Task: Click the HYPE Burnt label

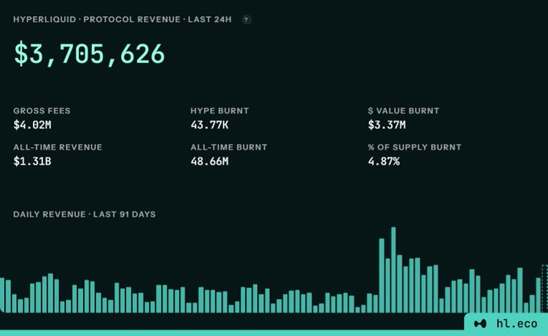Action: 220,111
